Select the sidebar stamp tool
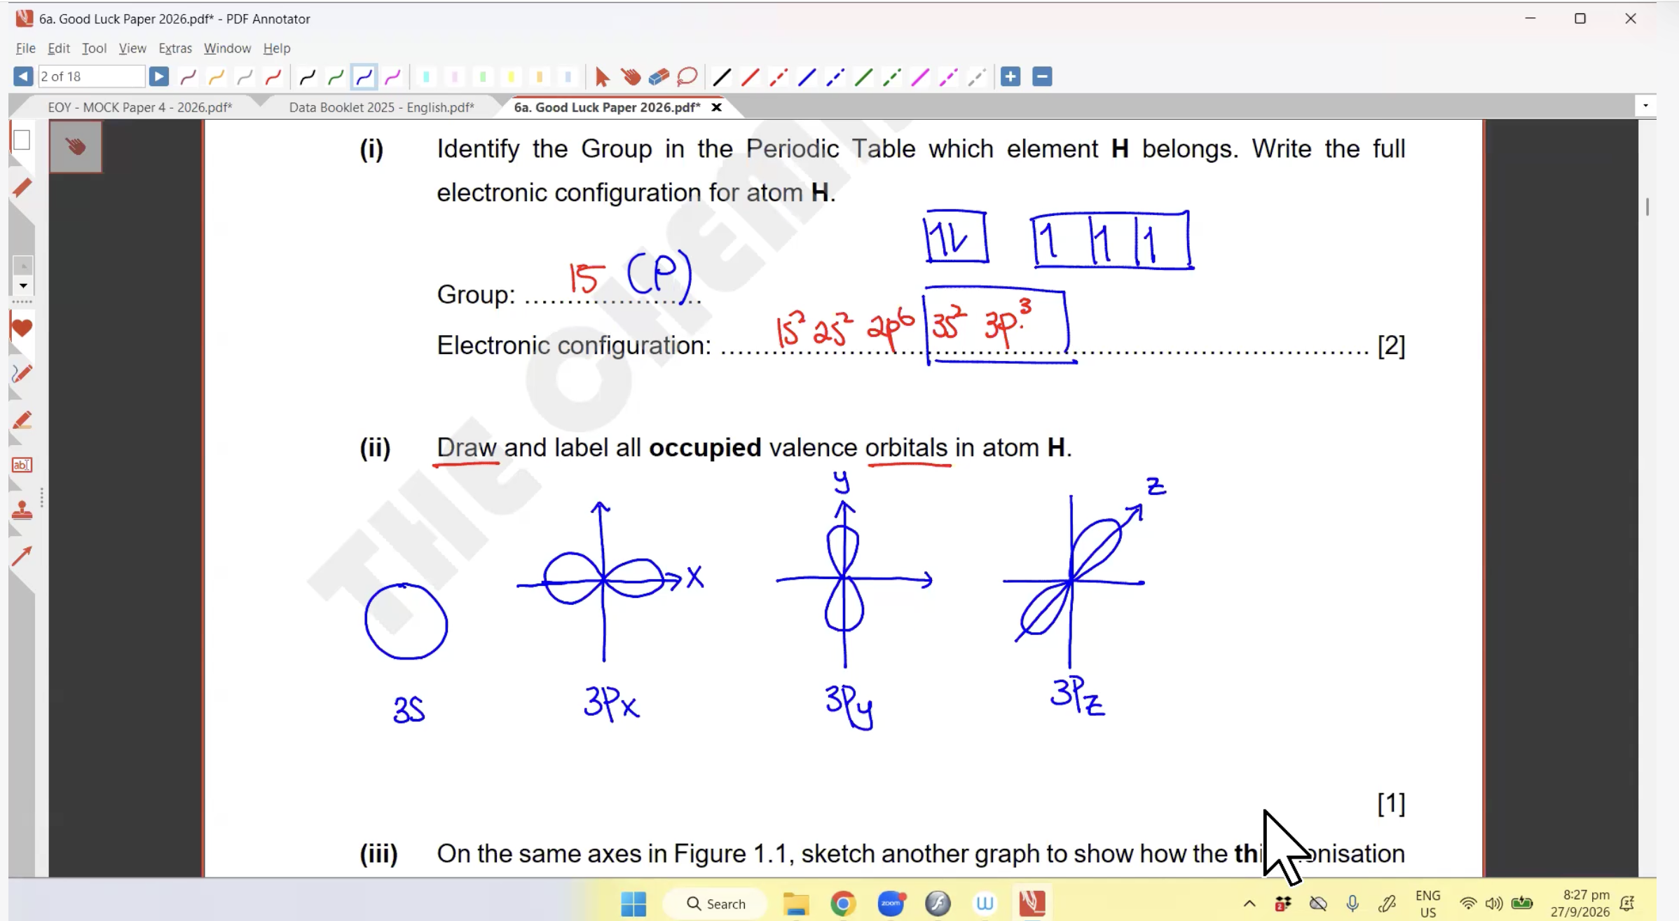Viewport: 1679px width, 921px height. pos(22,510)
